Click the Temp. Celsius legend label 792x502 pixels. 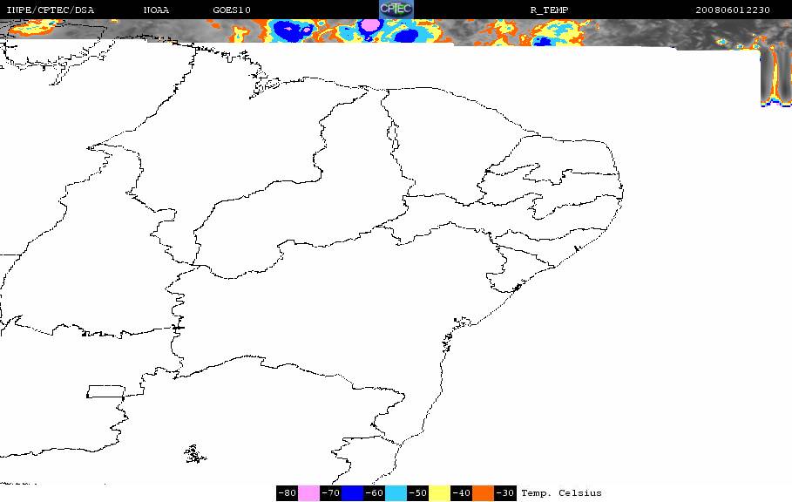click(562, 493)
